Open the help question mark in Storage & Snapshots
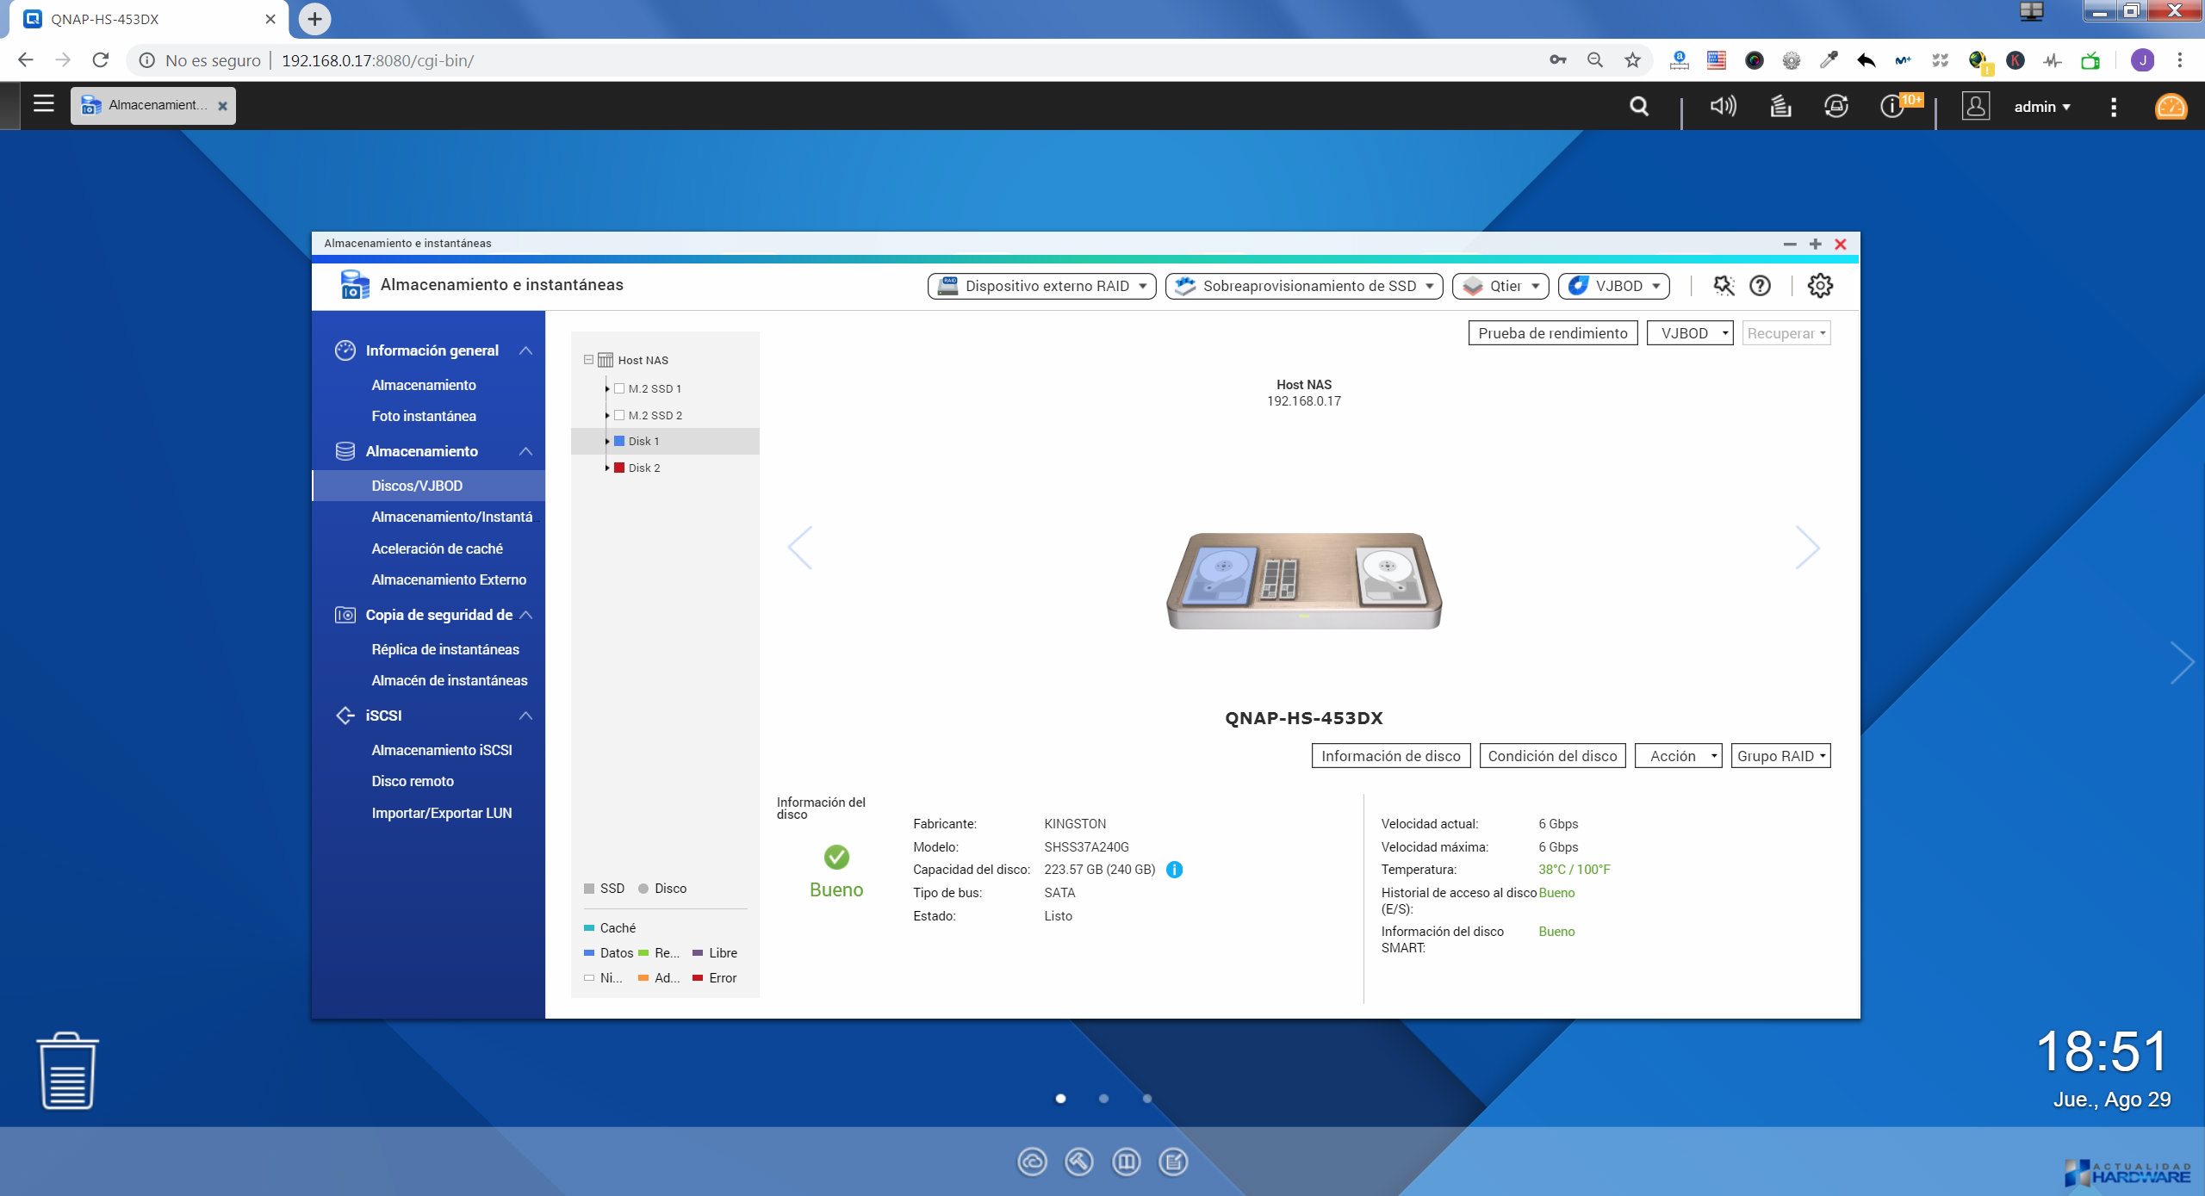Viewport: 2205px width, 1196px height. (1760, 285)
